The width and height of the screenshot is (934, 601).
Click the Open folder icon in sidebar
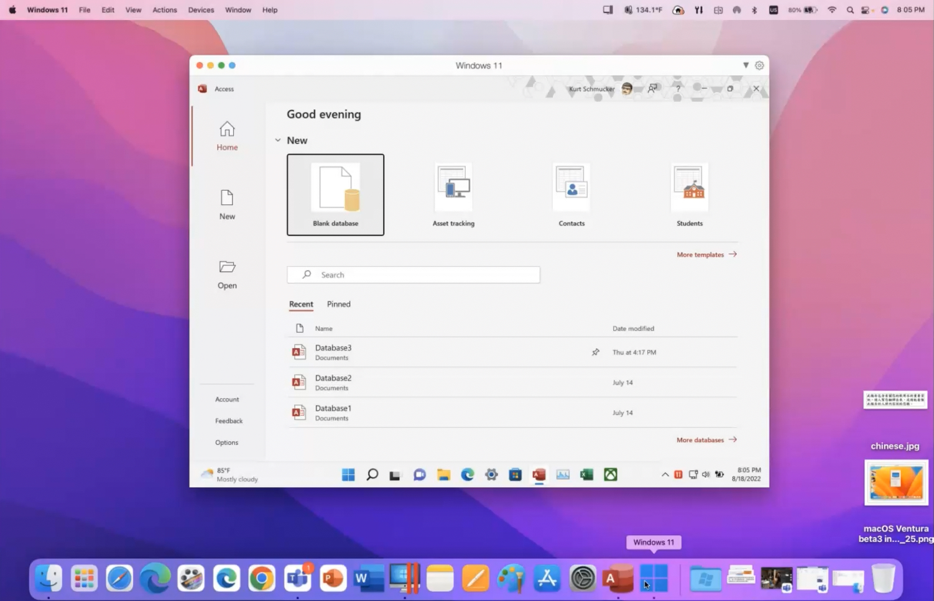227,267
